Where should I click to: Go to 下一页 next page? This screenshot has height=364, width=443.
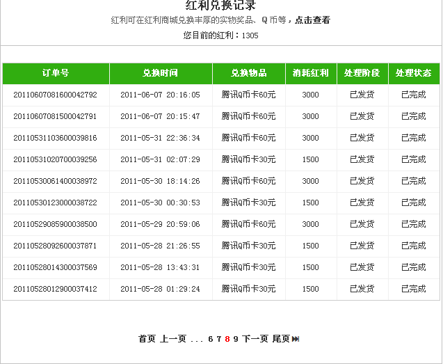click(255, 338)
